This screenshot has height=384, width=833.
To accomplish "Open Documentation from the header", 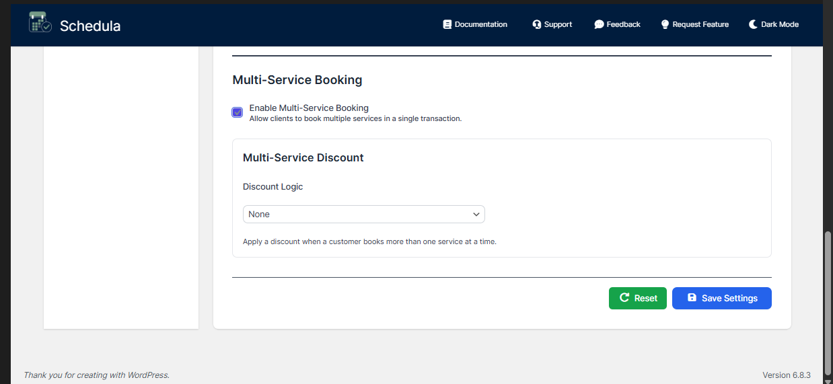I will tap(475, 24).
